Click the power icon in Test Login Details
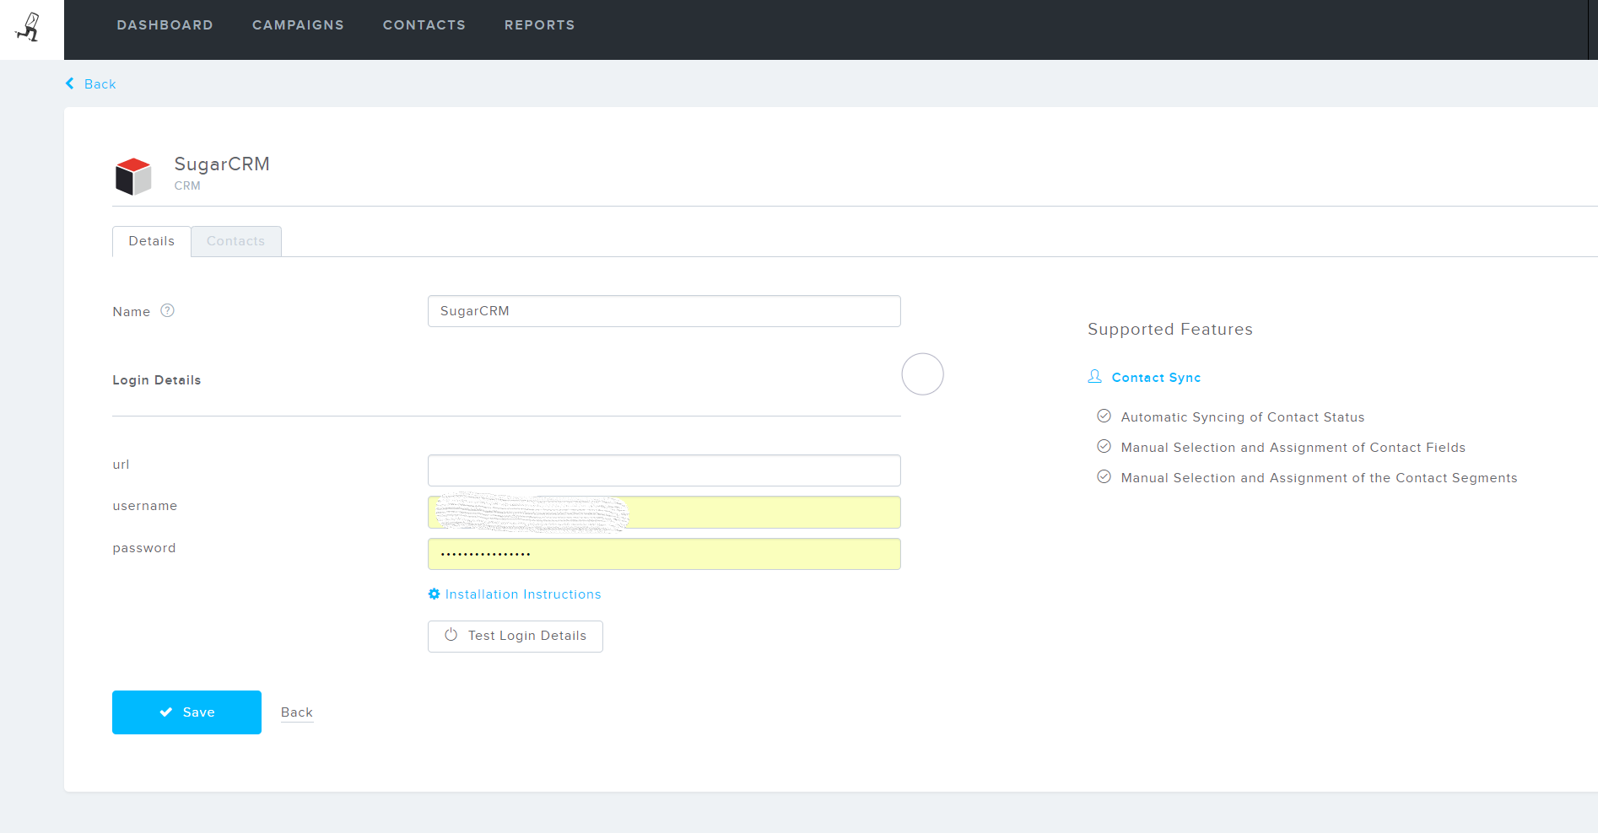 click(451, 635)
